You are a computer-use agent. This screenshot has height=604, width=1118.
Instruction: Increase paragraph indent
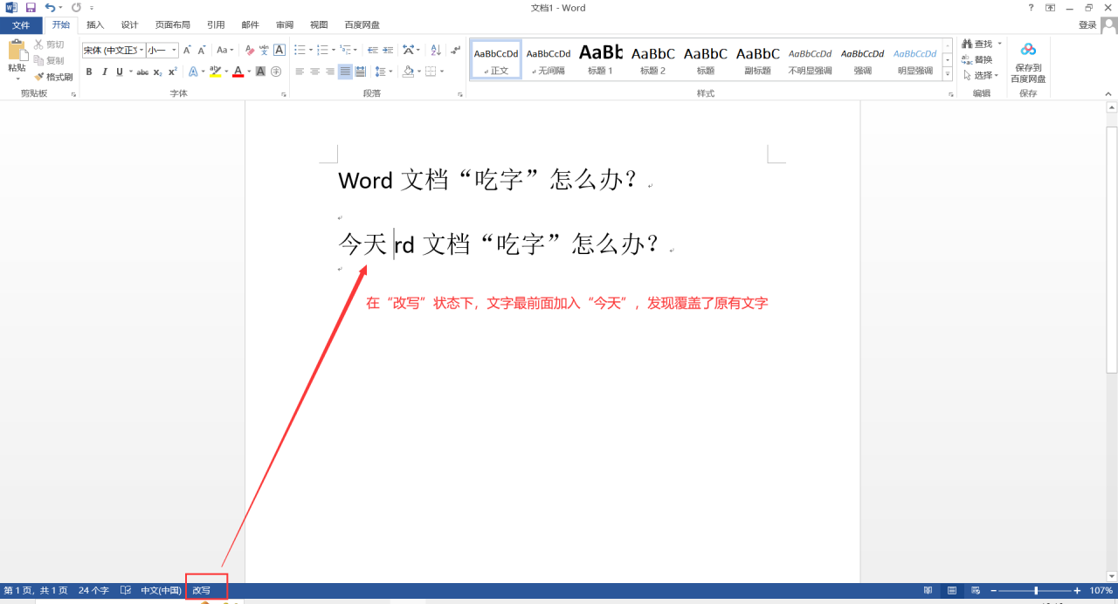(x=389, y=51)
